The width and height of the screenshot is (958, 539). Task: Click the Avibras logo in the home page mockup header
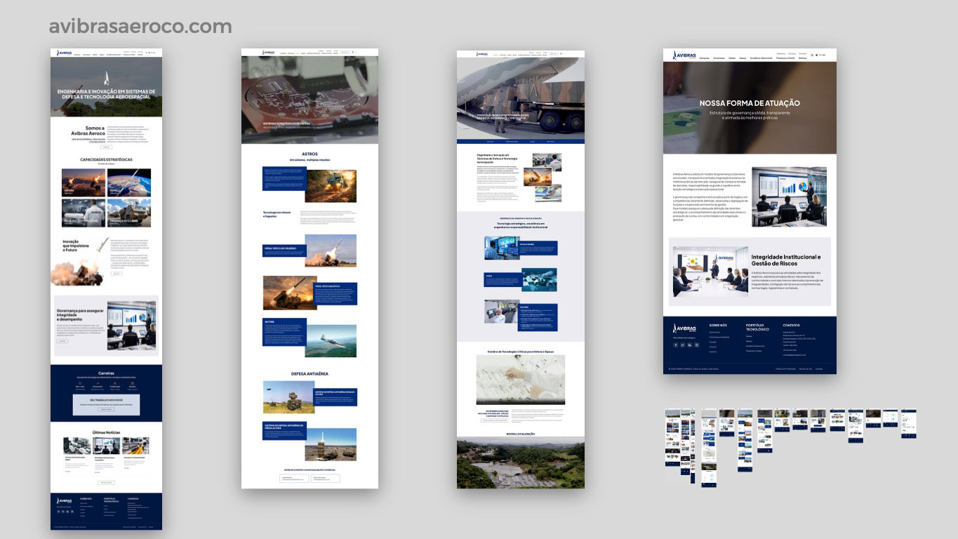(65, 53)
